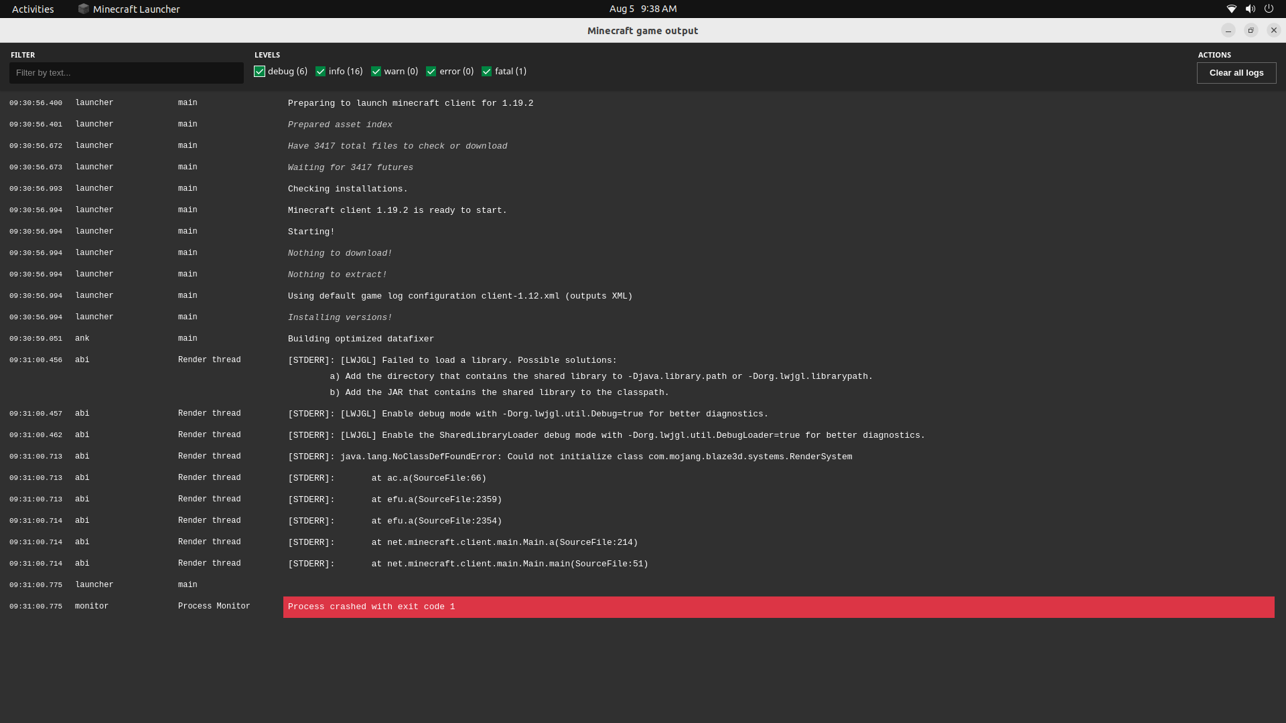Screen dimensions: 1286x723
Task: Open the power menu icon
Action: (1269, 9)
